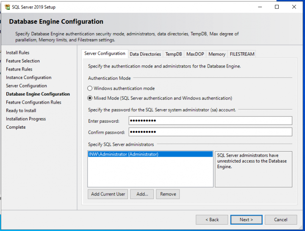Remove the selected administrator
The height and width of the screenshot is (231, 305).
(x=168, y=194)
